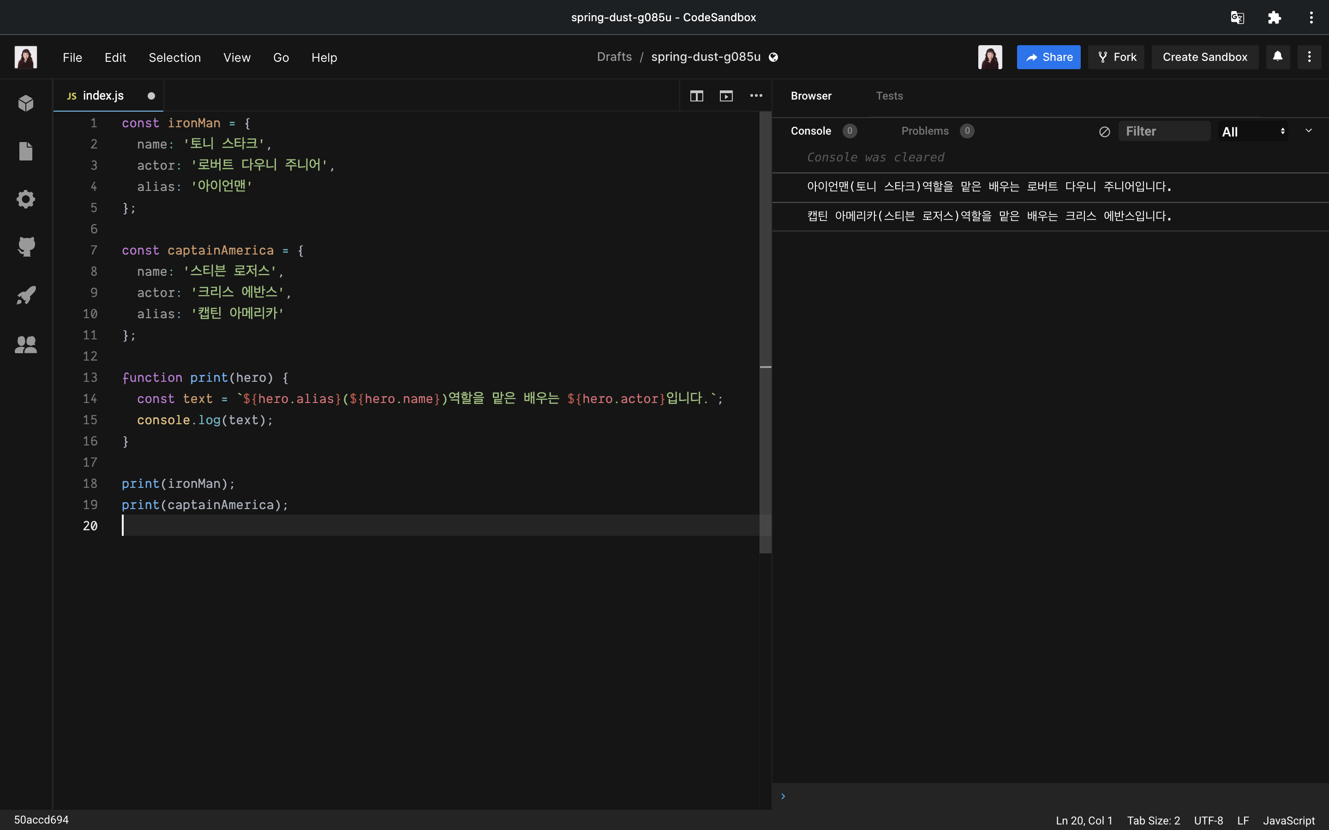1329x830 pixels.
Task: Click line number 13 in gutter
Action: click(90, 378)
